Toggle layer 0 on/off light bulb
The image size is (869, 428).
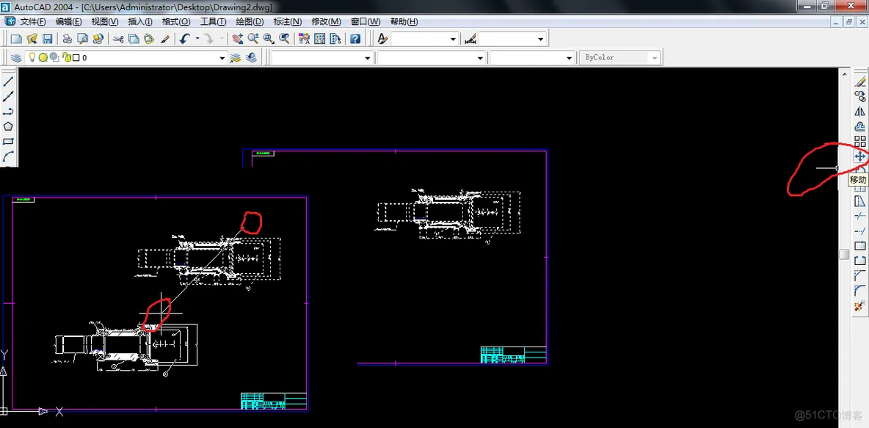(32, 57)
